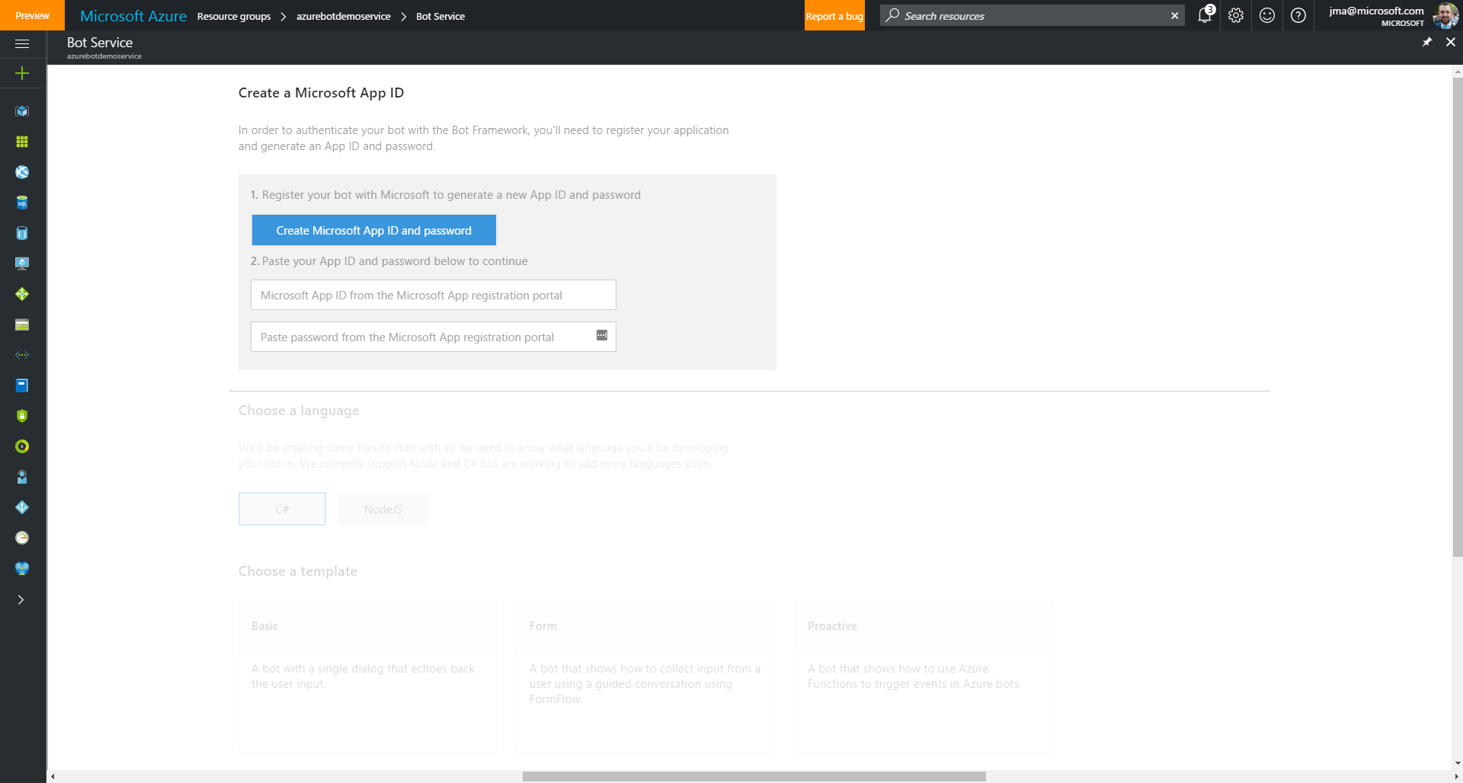Open Storage accounts green bars icon

point(22,324)
